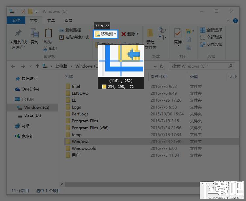The height and width of the screenshot is (201, 246).
Task: Open the Easy access dropdown
Action: (162, 37)
